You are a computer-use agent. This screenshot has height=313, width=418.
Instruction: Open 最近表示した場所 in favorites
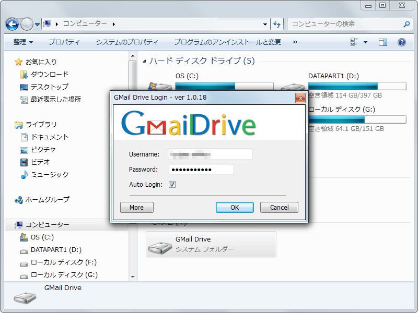pos(56,99)
